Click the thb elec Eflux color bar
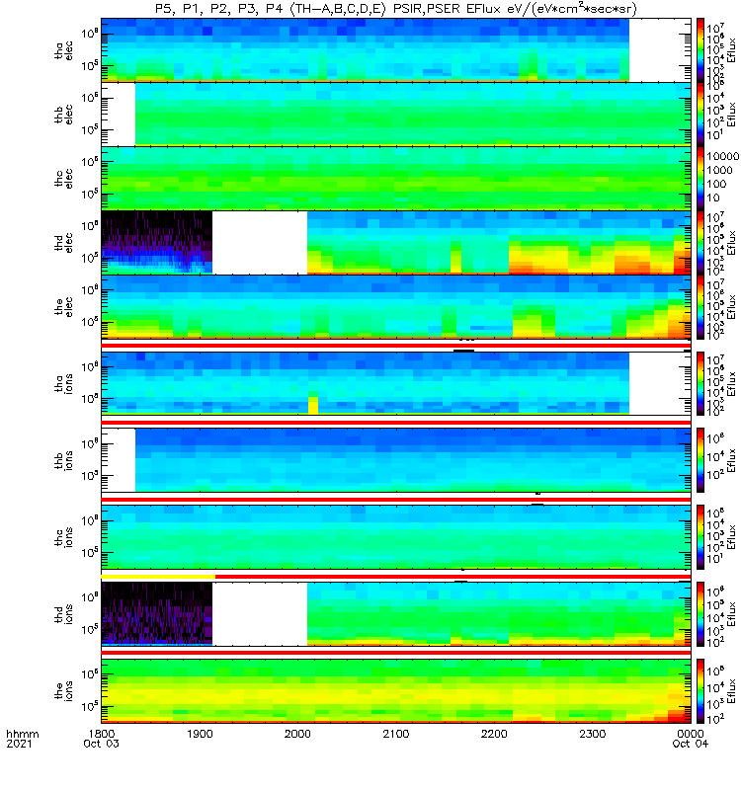Screen dimensions: 741x790 pos(700,115)
